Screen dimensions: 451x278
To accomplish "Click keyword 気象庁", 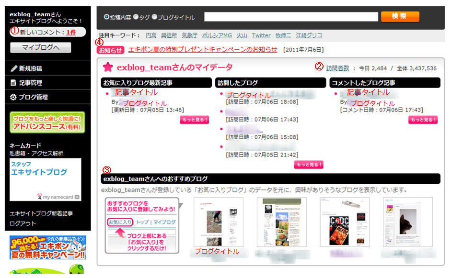I will [189, 35].
